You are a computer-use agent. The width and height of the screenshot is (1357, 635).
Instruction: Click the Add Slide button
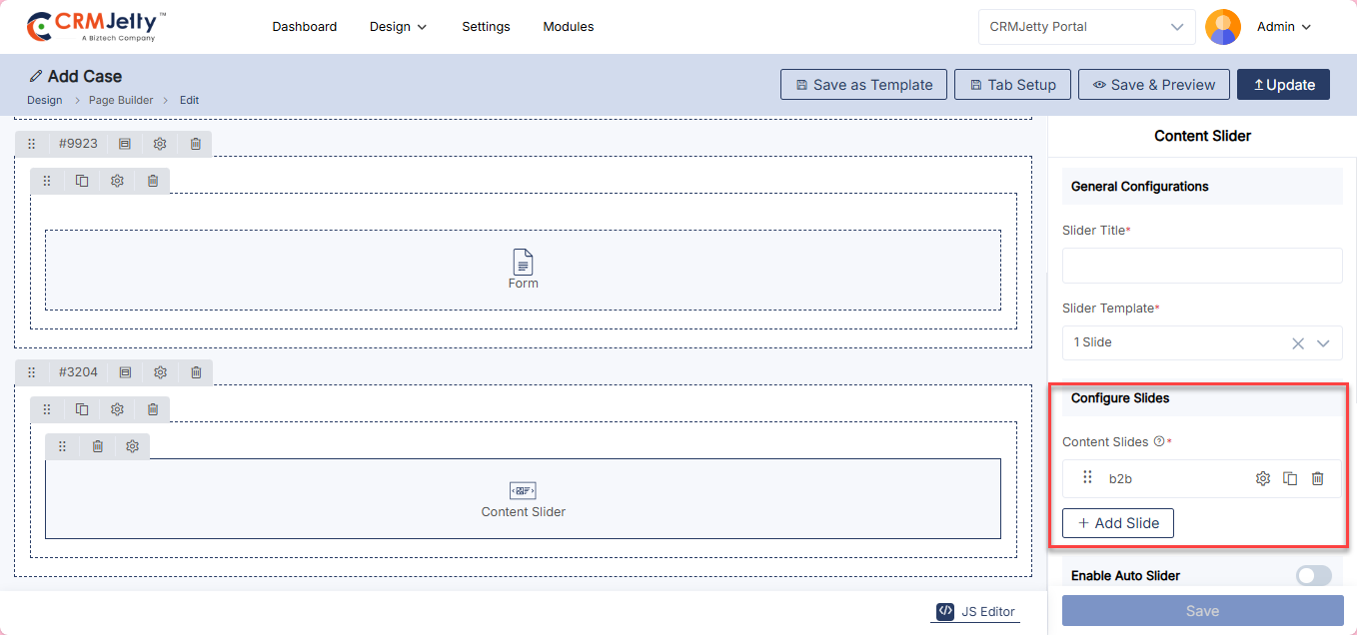pos(1117,523)
